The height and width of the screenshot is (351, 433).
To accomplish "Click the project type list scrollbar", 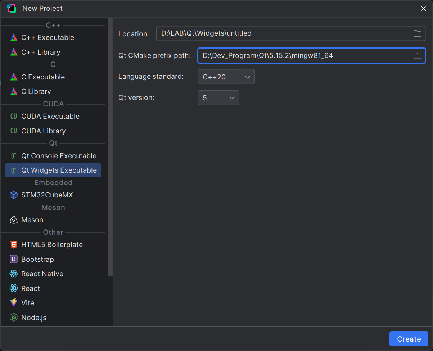I will pyautogui.click(x=110, y=144).
